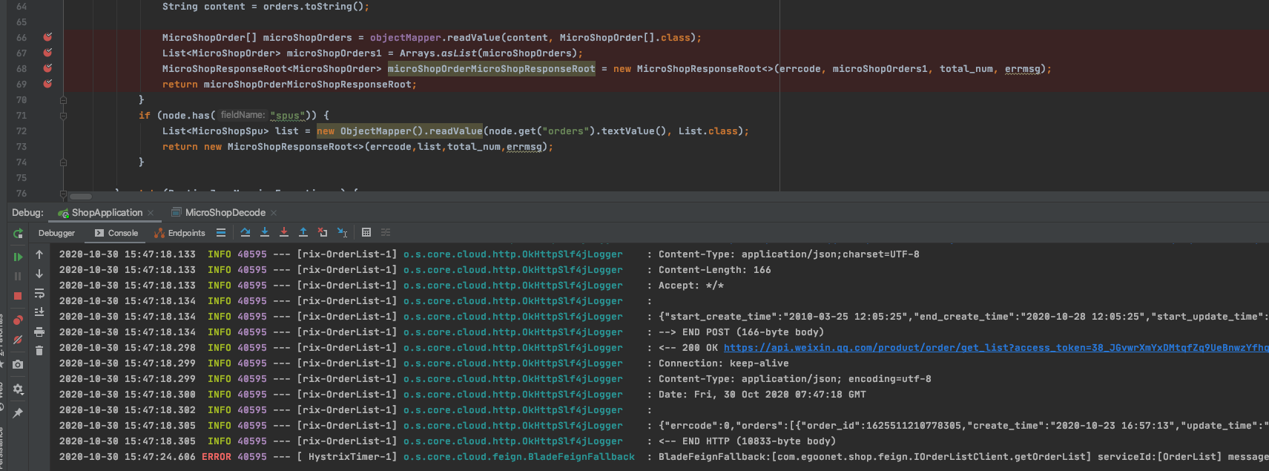Screen dimensions: 1269x471
Task: Click the Step Into debugger icon
Action: tap(265, 233)
